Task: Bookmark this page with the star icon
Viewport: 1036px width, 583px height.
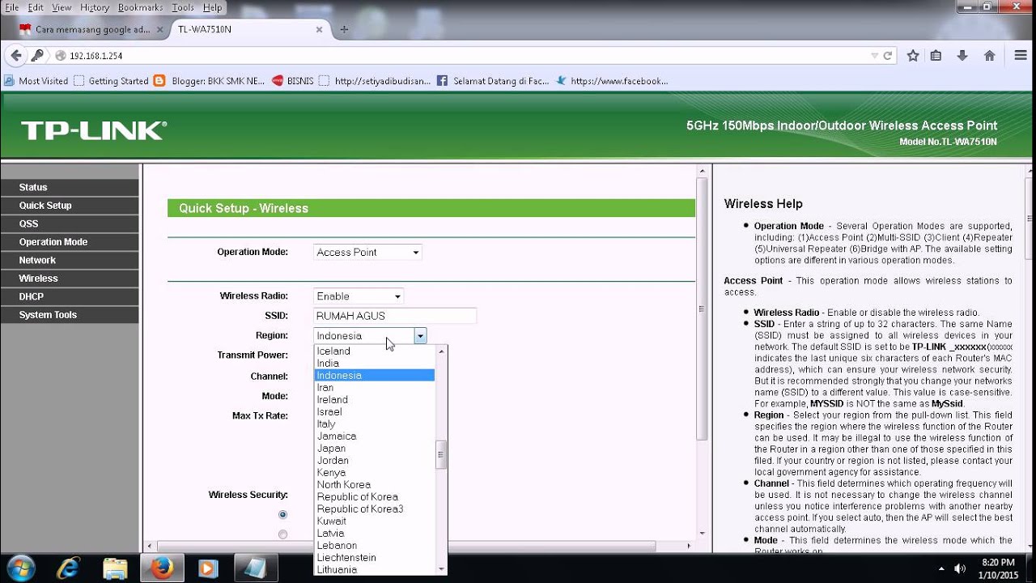Action: (913, 56)
